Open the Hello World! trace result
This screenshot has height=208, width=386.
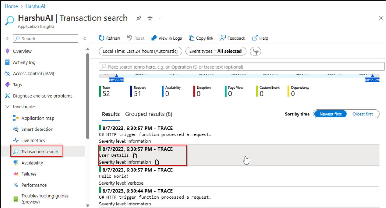(x=239, y=176)
